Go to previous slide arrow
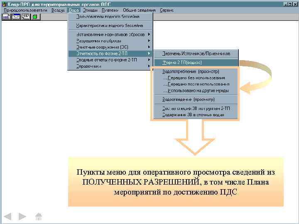 click(x=8, y=217)
